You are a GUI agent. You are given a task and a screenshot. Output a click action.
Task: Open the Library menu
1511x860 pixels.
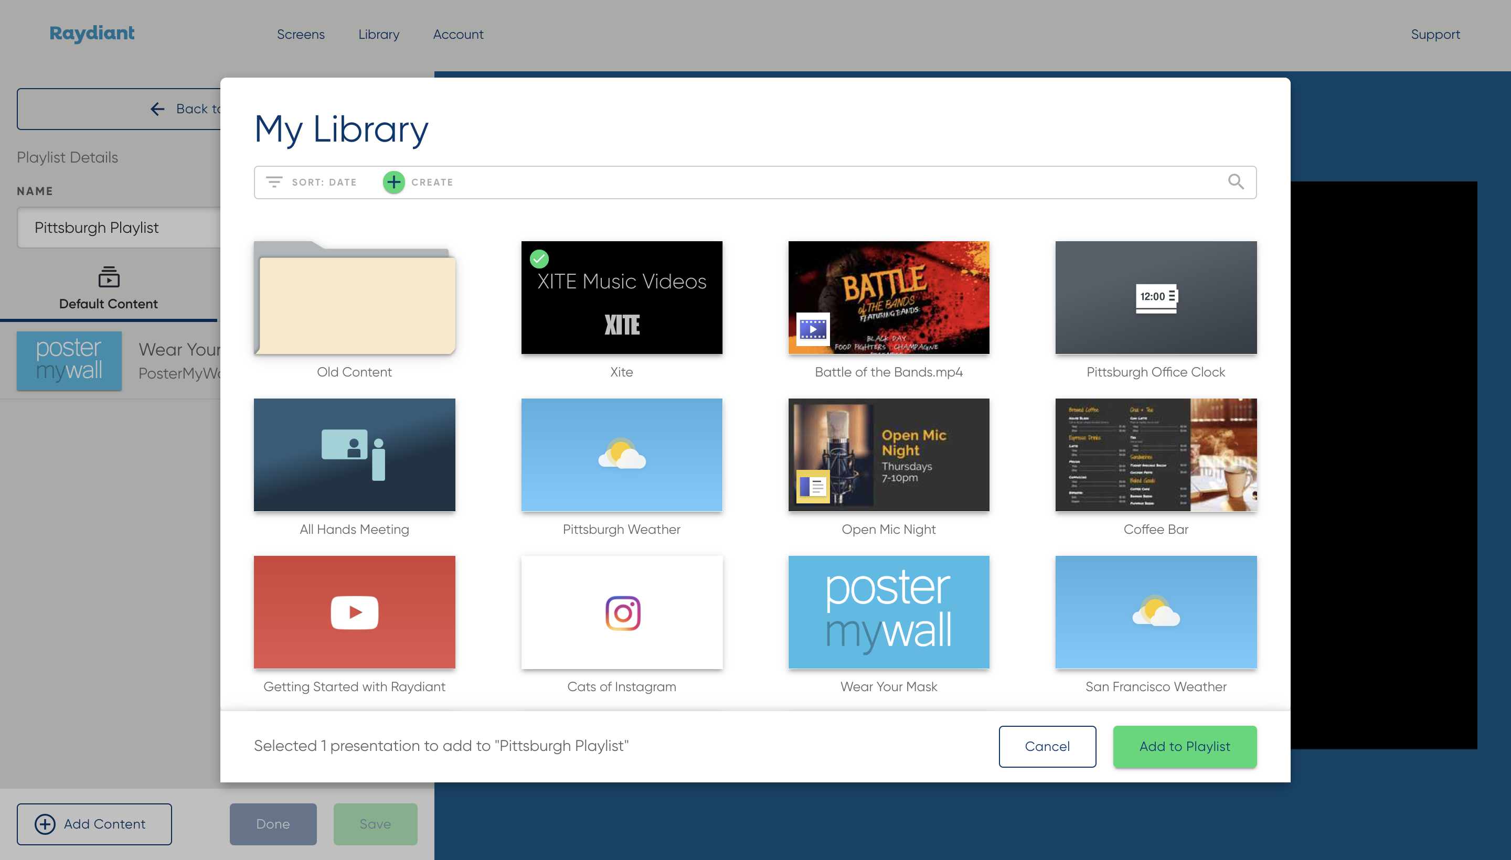point(379,34)
